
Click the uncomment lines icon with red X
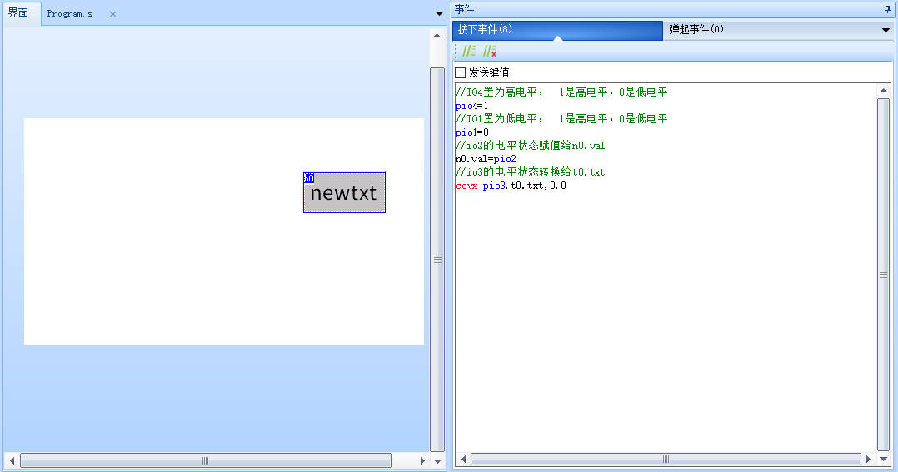coord(490,52)
